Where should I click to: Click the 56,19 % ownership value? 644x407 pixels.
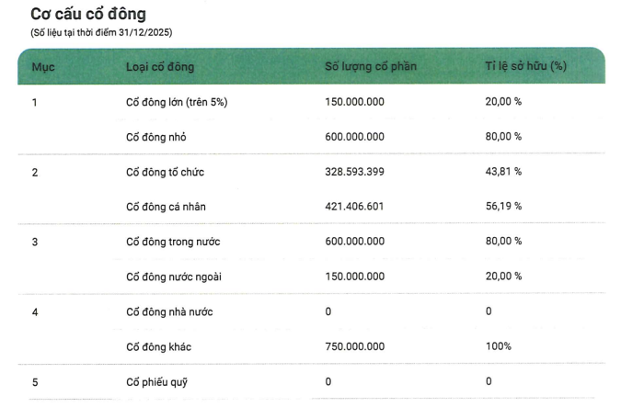pyautogui.click(x=503, y=206)
